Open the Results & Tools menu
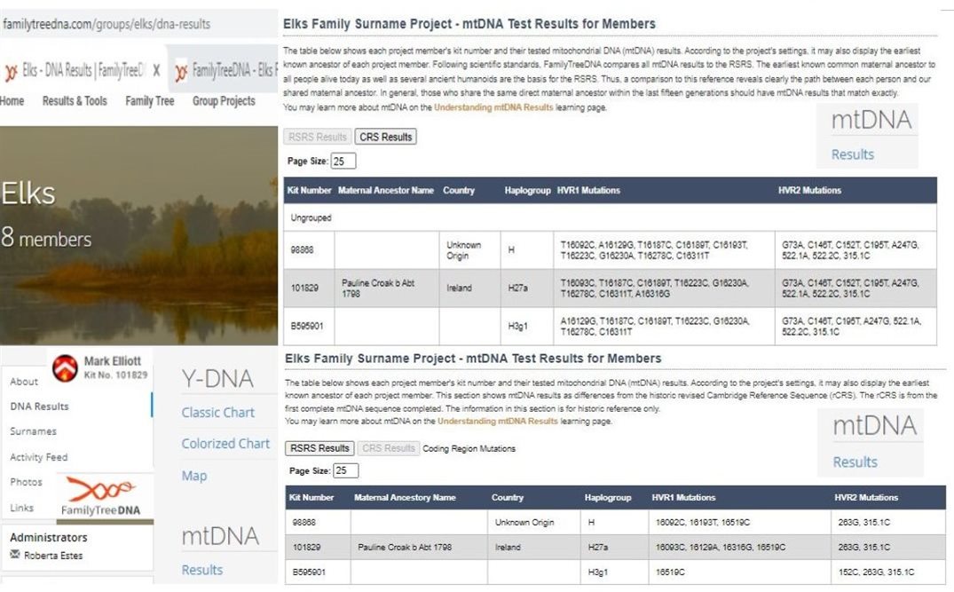 pos(75,101)
